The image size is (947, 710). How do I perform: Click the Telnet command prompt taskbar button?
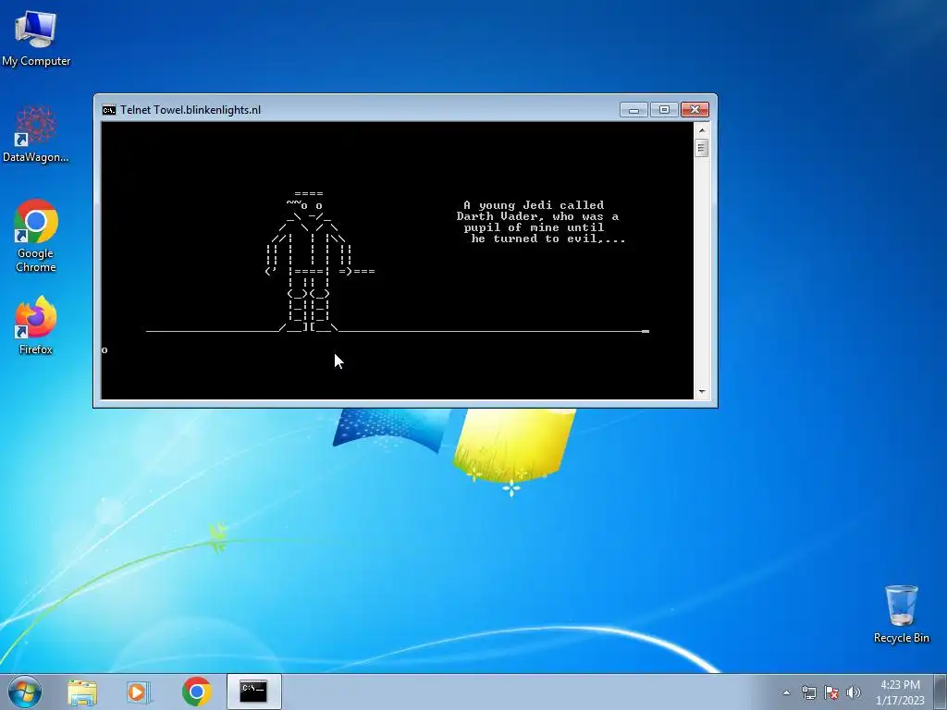tap(253, 692)
